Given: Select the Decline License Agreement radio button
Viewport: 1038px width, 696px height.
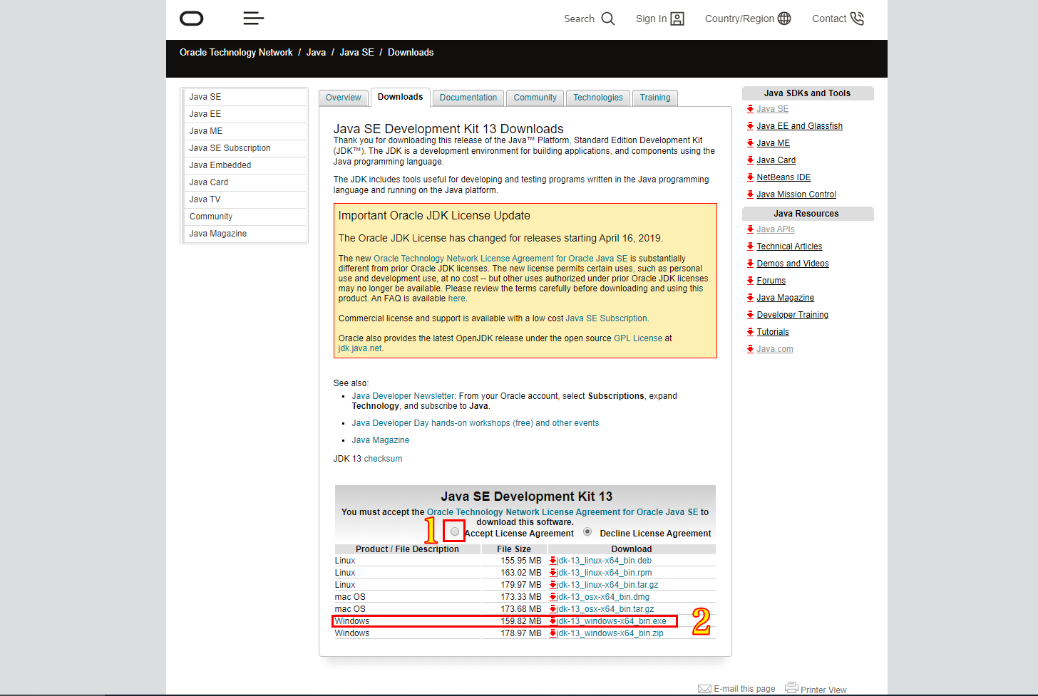Looking at the screenshot, I should click(587, 531).
